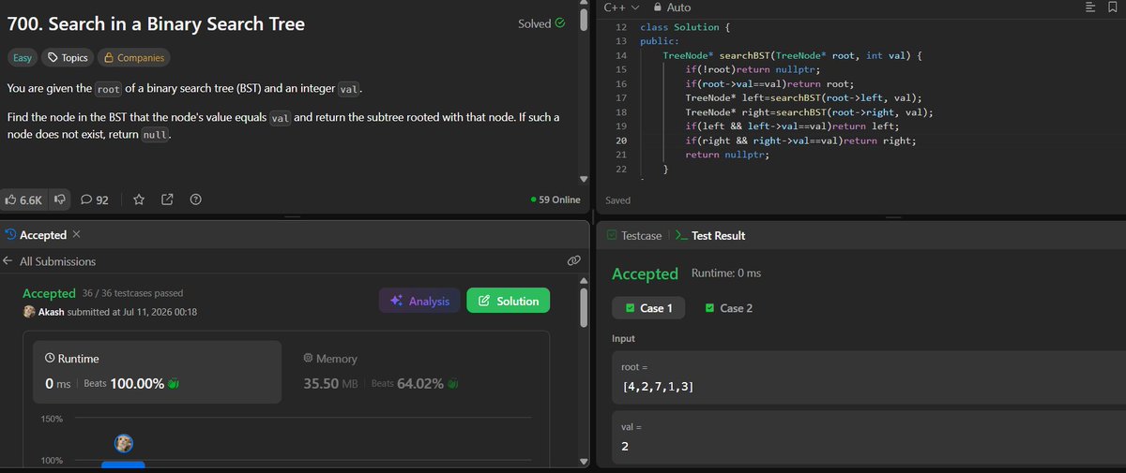The width and height of the screenshot is (1126, 473).
Task: Click the description panel scrollbar thumb
Action: point(584,20)
